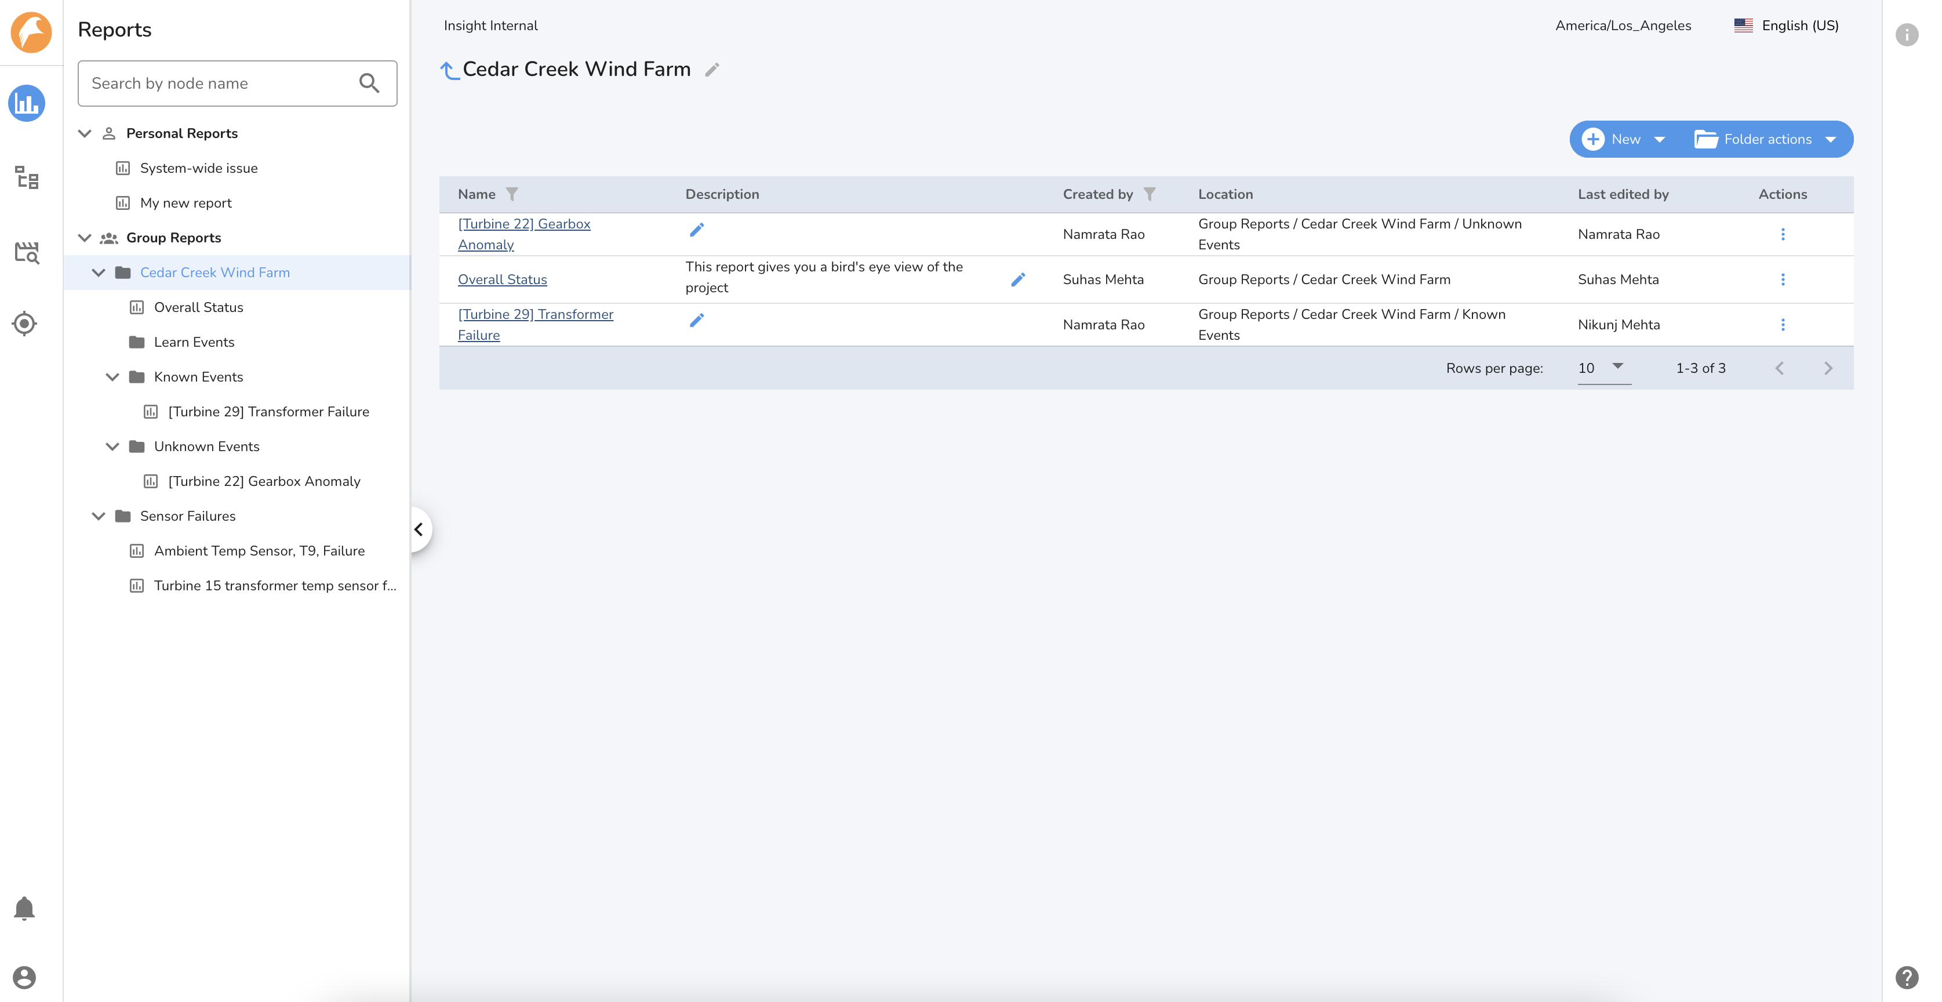The image size is (1942, 1002).
Task: Filter the Name column
Action: [x=512, y=194]
